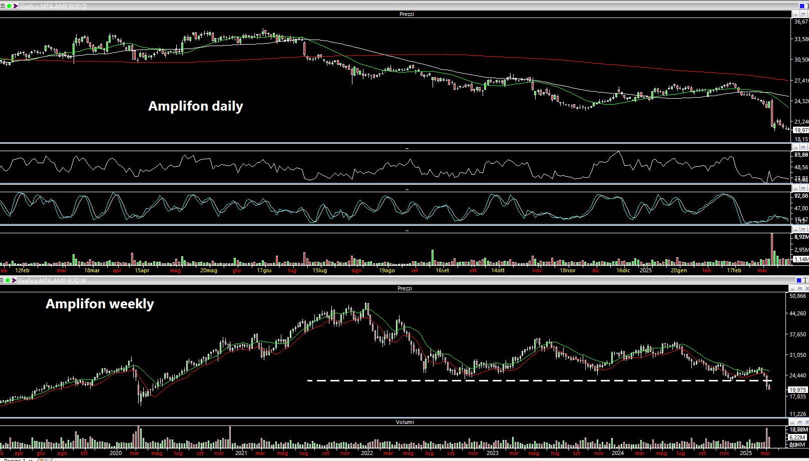
Task: Select weekly chart title Grafico MTA.AMP EOD W
Action: [x=52, y=280]
